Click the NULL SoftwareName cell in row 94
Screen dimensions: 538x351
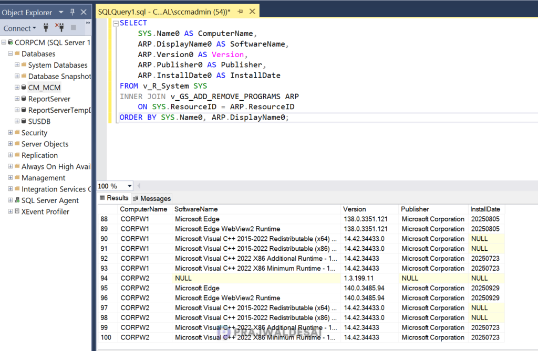point(257,278)
